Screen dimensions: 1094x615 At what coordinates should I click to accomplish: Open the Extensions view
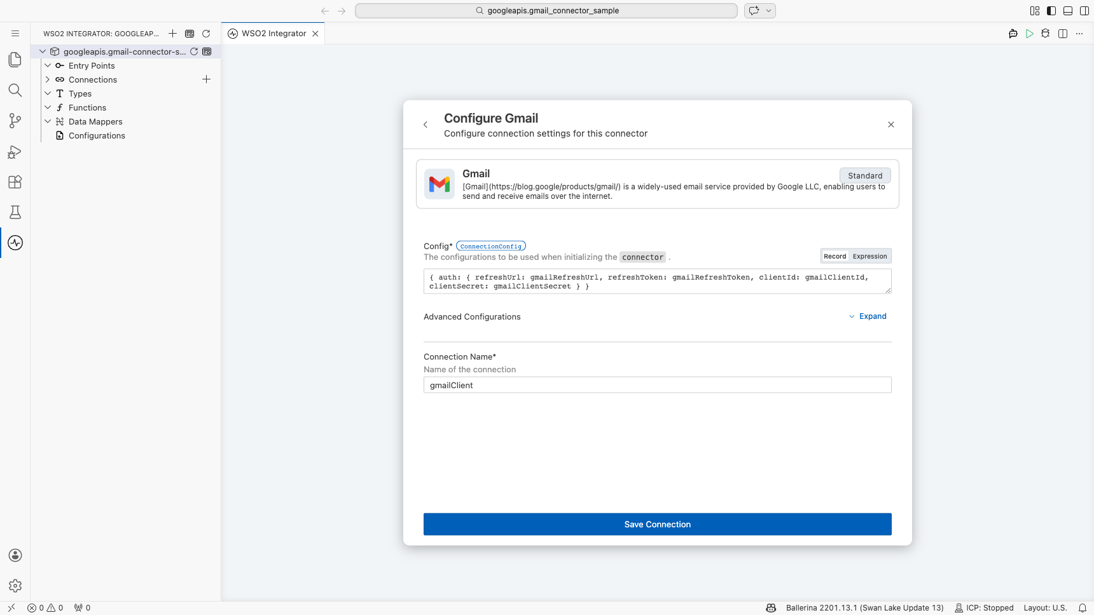coord(15,182)
